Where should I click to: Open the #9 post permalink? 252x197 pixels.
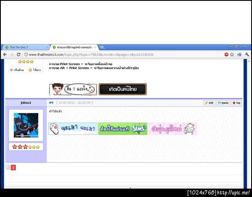(x=51, y=102)
